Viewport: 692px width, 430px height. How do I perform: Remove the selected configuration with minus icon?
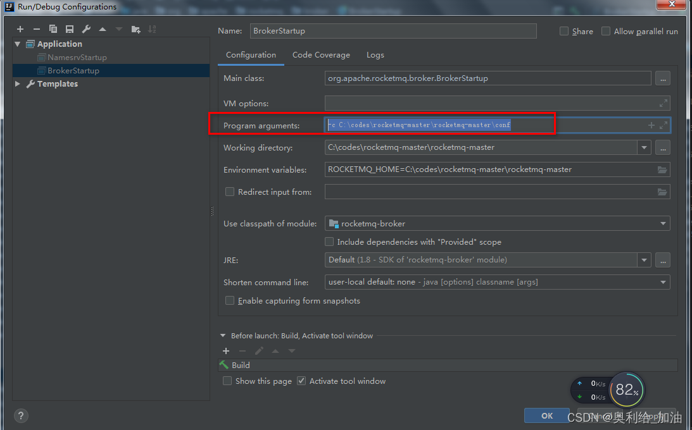[x=37, y=29]
